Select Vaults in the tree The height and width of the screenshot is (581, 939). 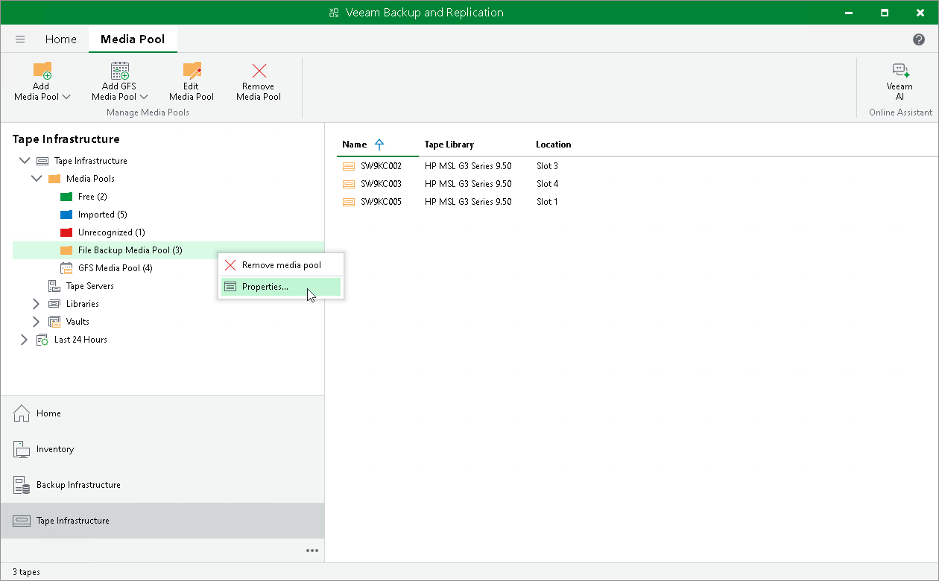click(78, 322)
